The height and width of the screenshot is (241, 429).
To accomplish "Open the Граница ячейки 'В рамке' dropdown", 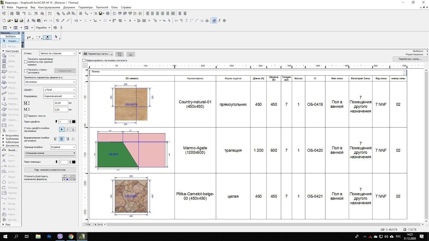I will click(x=63, y=147).
